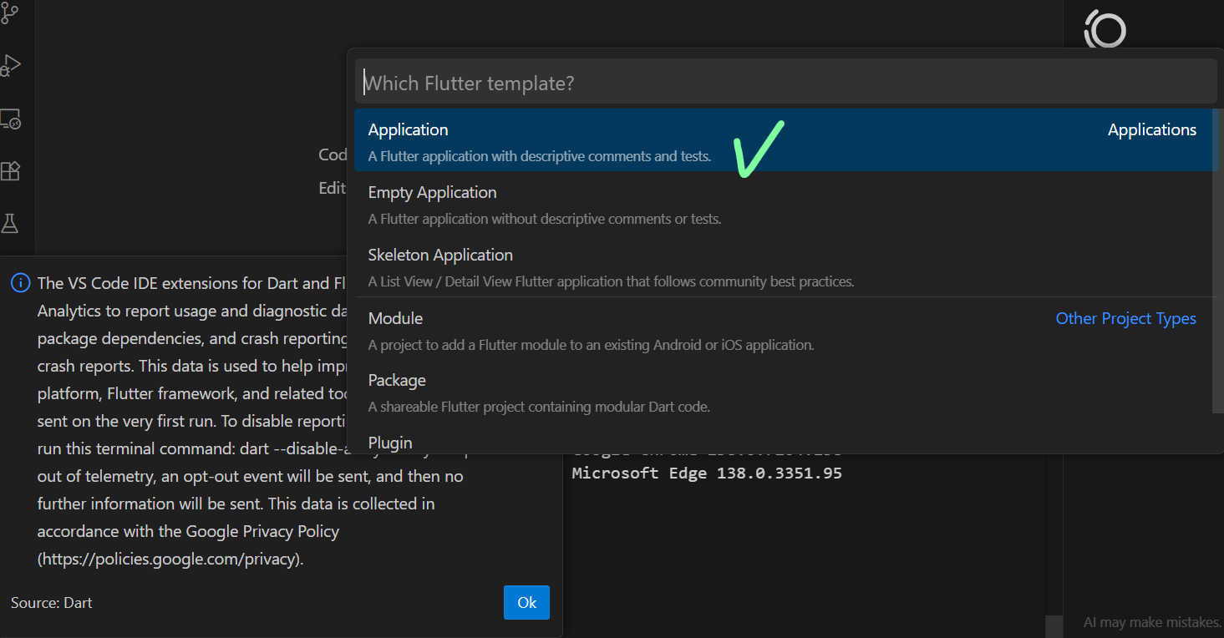Screen dimensions: 1224x638
Task: Click the 'Source: Dart' notification label
Action: point(51,602)
